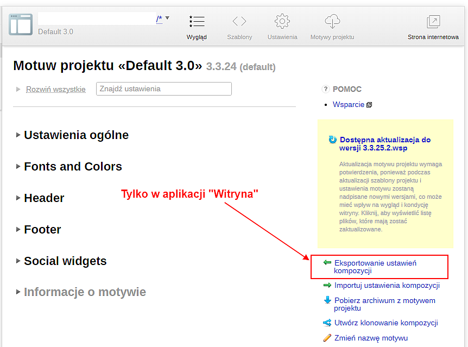Click the blue down arrow download icon

[x=327, y=300]
